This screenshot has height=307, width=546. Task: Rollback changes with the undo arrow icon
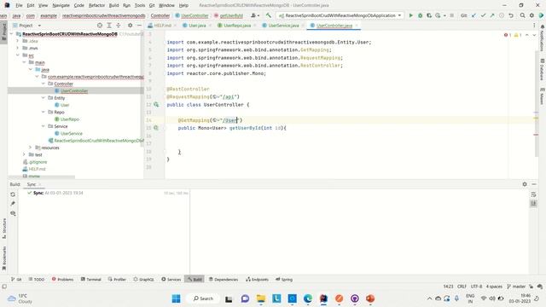pyautogui.click(x=511, y=15)
